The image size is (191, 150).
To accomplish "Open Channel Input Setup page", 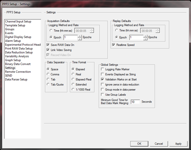I will [x=18, y=21].
